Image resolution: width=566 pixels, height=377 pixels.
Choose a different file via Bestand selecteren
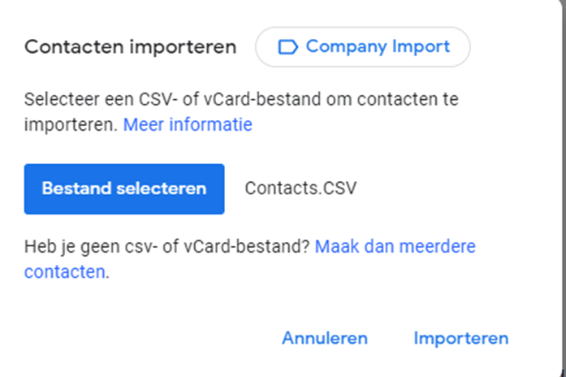click(x=124, y=188)
